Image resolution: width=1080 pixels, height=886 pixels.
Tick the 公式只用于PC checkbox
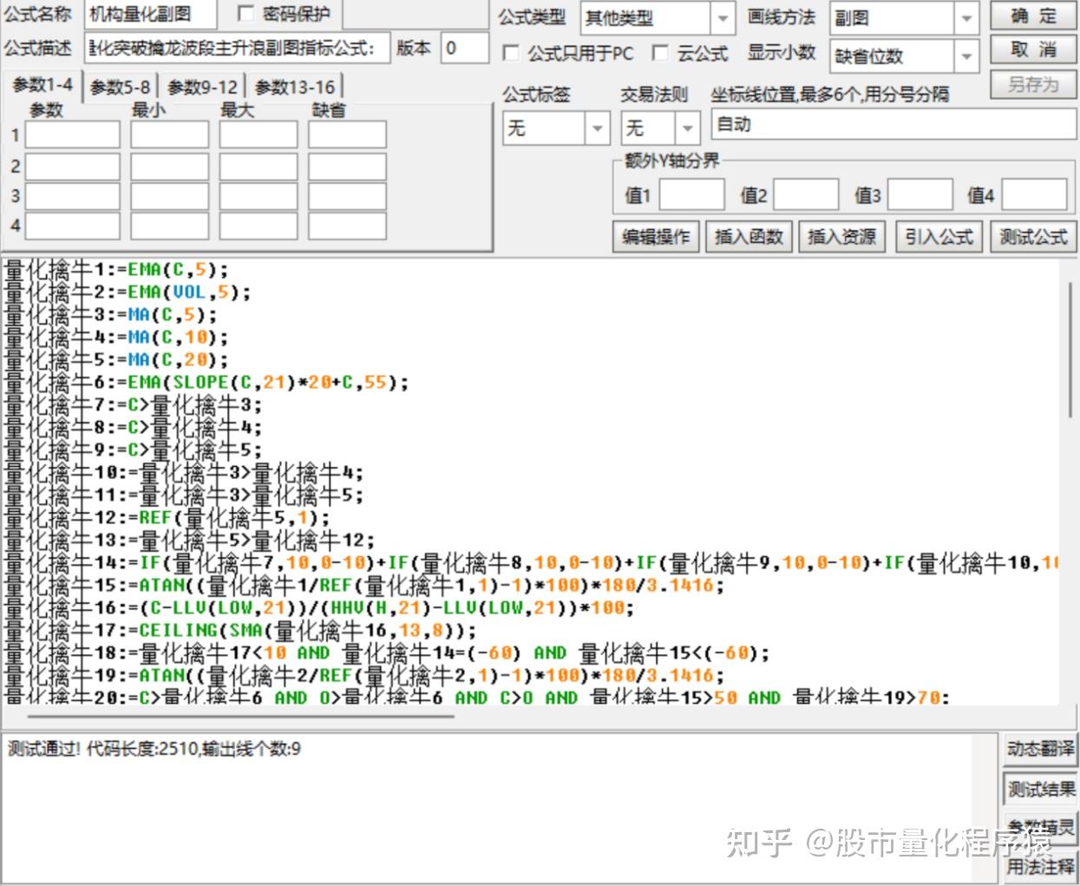(511, 53)
